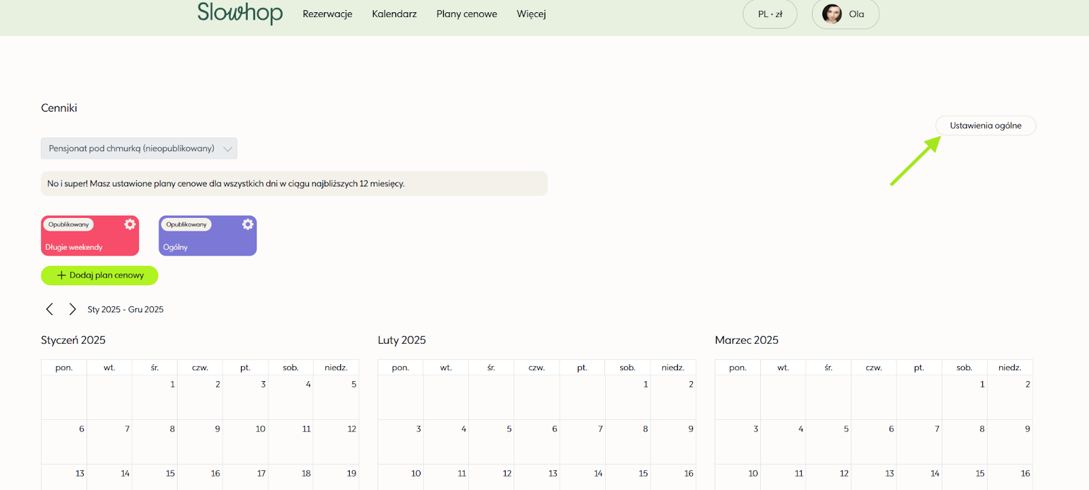This screenshot has height=490, width=1089.
Task: Select March 8 in Marzec 2025 calendar
Action: pyautogui.click(x=964, y=441)
